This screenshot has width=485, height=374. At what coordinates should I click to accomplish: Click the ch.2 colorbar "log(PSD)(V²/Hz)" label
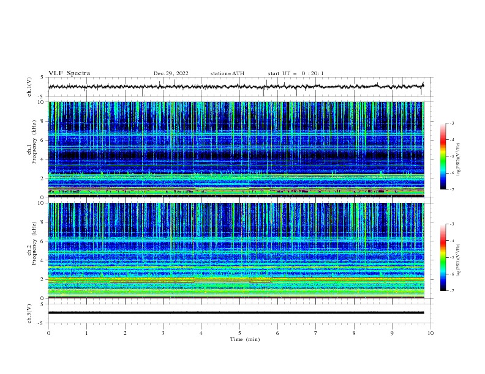[x=459, y=260]
